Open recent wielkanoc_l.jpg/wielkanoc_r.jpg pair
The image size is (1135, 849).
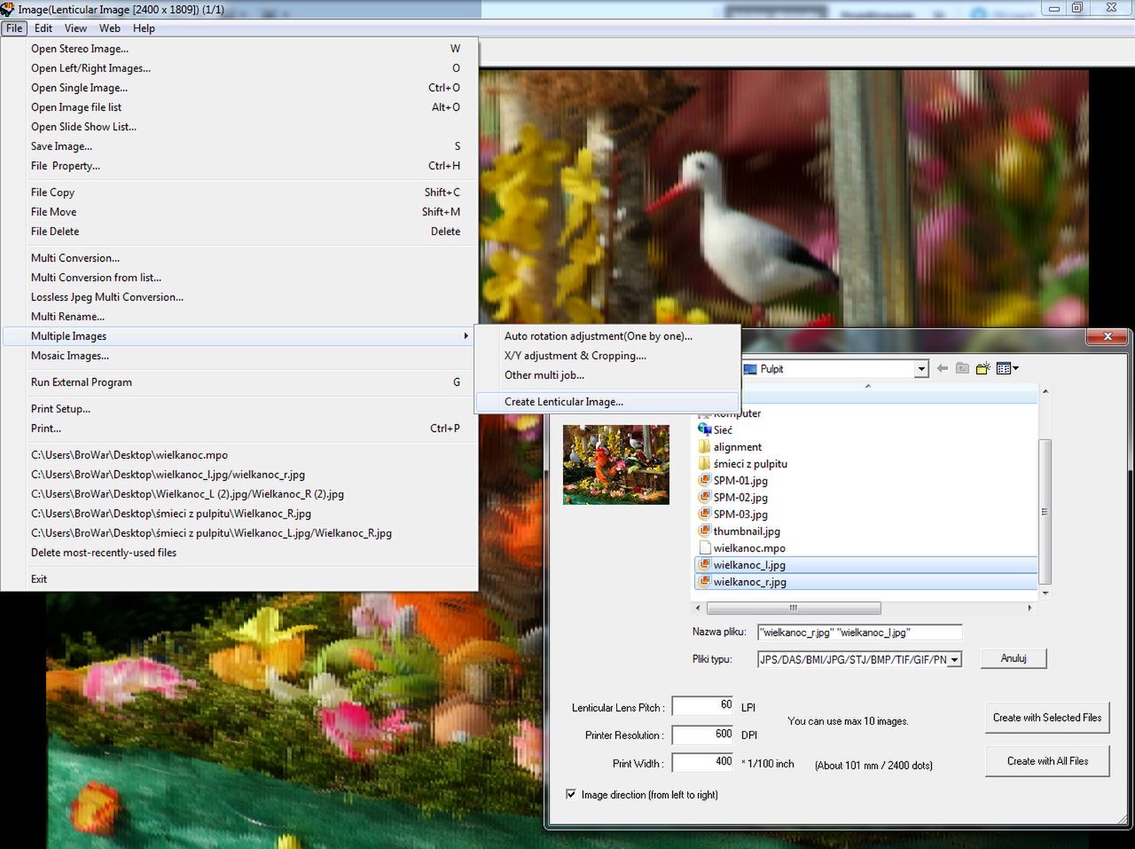click(239, 475)
